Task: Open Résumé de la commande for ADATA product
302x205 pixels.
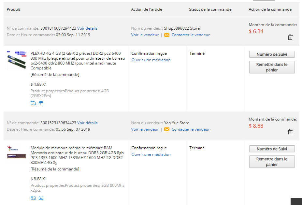Action: point(55,169)
